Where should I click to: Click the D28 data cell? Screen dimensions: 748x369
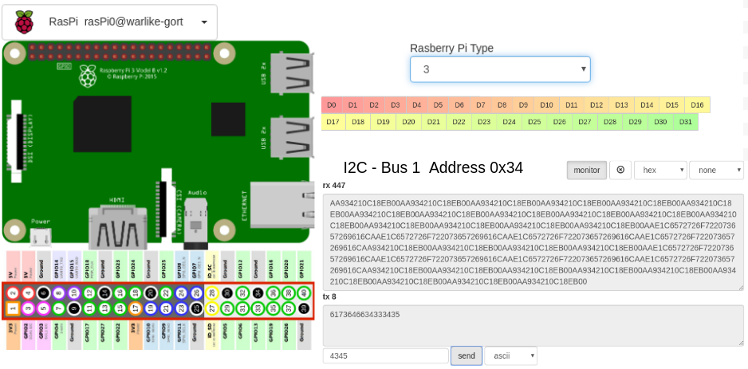click(x=610, y=122)
